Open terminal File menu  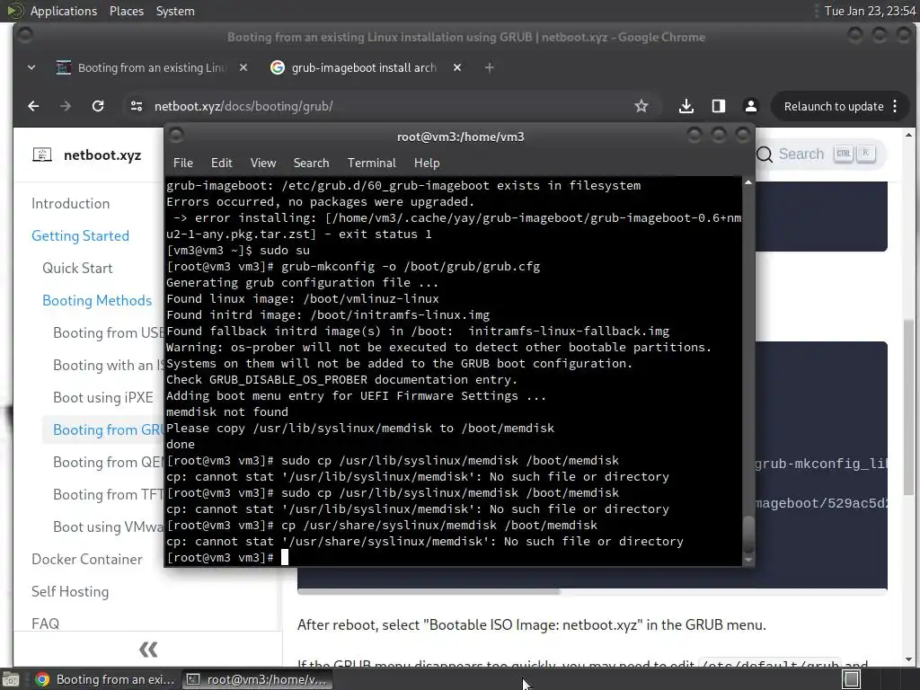click(183, 164)
